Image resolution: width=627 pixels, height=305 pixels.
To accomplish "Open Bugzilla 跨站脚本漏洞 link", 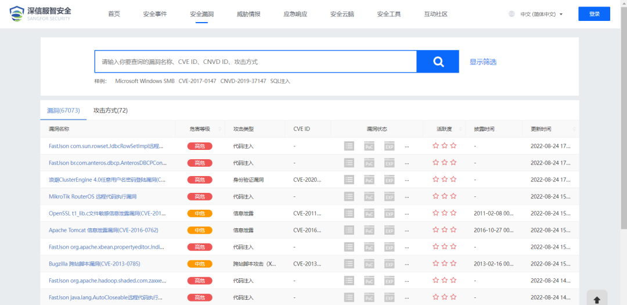I will click(x=95, y=264).
